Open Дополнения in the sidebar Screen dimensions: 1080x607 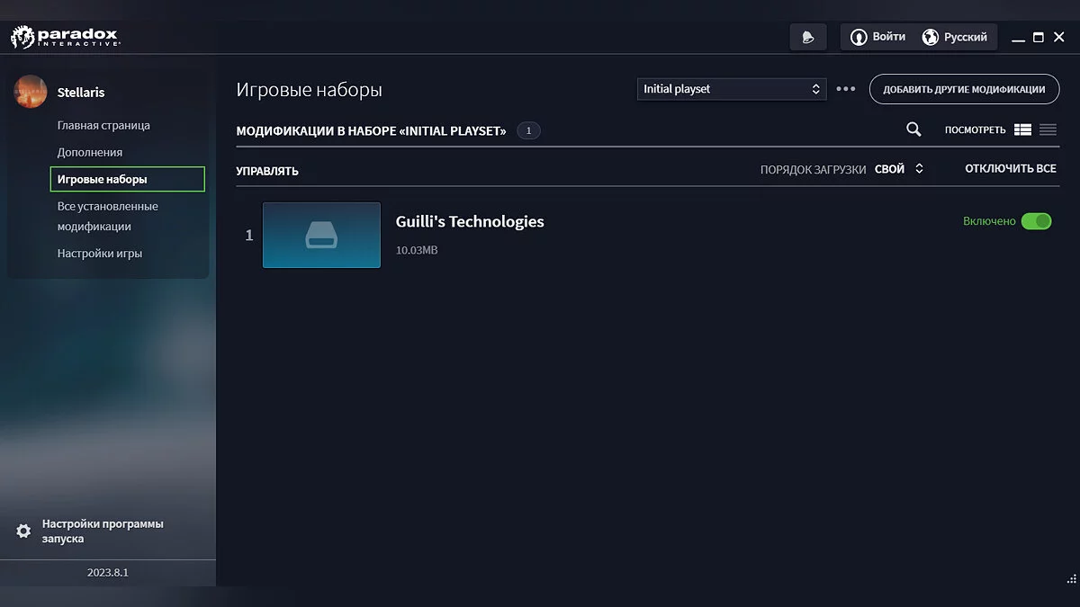[x=90, y=152]
